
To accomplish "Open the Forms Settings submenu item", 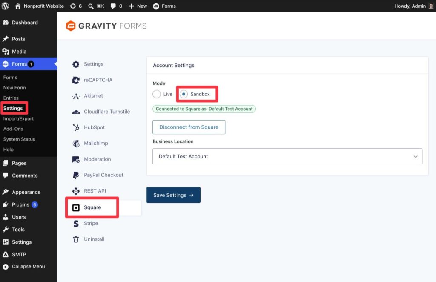I will tap(13, 108).
